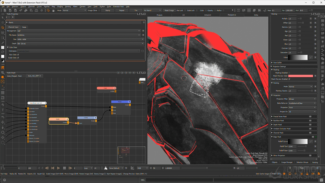Click the Stop playback button
Image resolution: width=325 pixels, height=183 pixels.
tap(64, 168)
